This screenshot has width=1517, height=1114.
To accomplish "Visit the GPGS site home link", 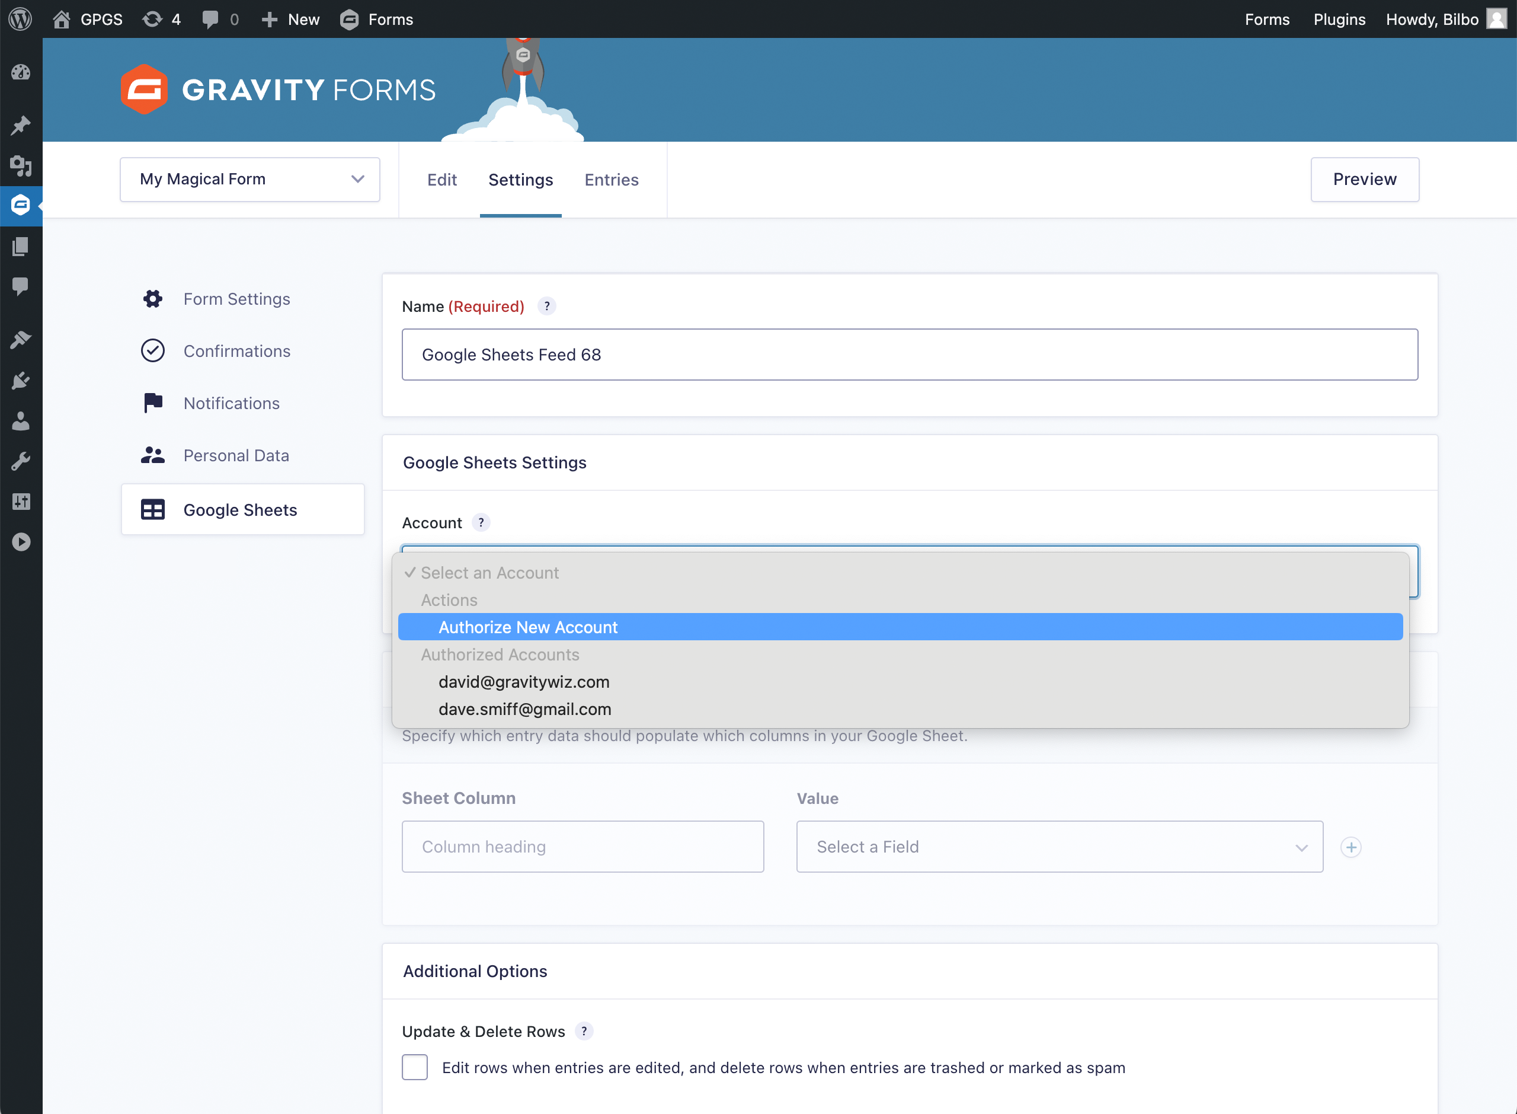I will click(88, 19).
